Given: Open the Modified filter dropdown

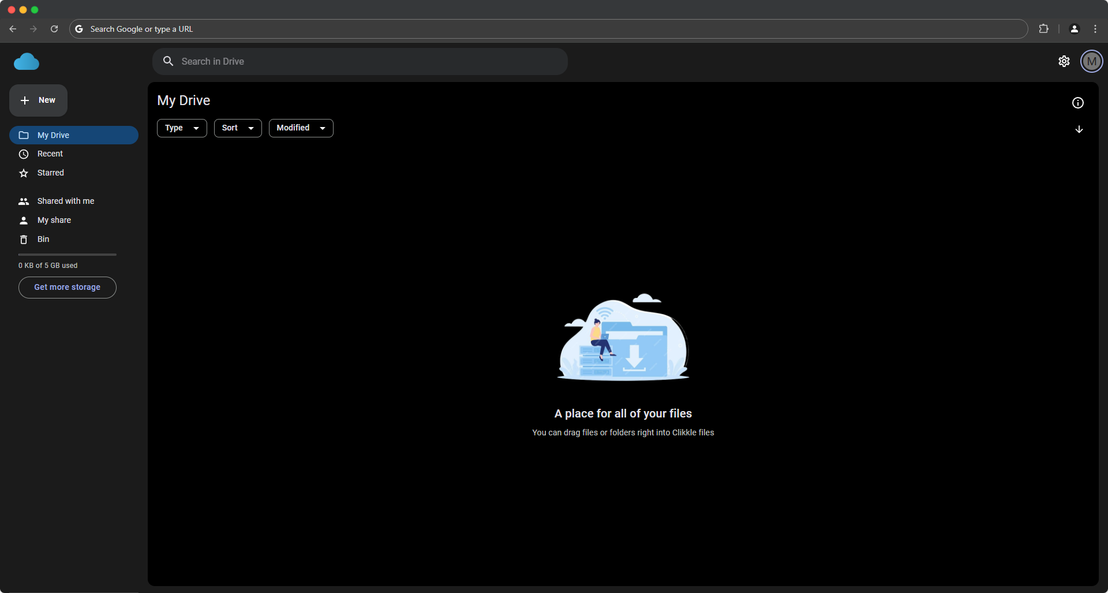Looking at the screenshot, I should tap(301, 128).
